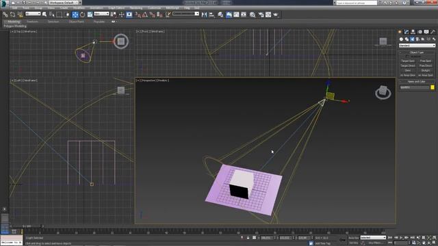The height and width of the screenshot is (246, 438).
Task: Click the Select Object tool
Action: click(x=44, y=14)
